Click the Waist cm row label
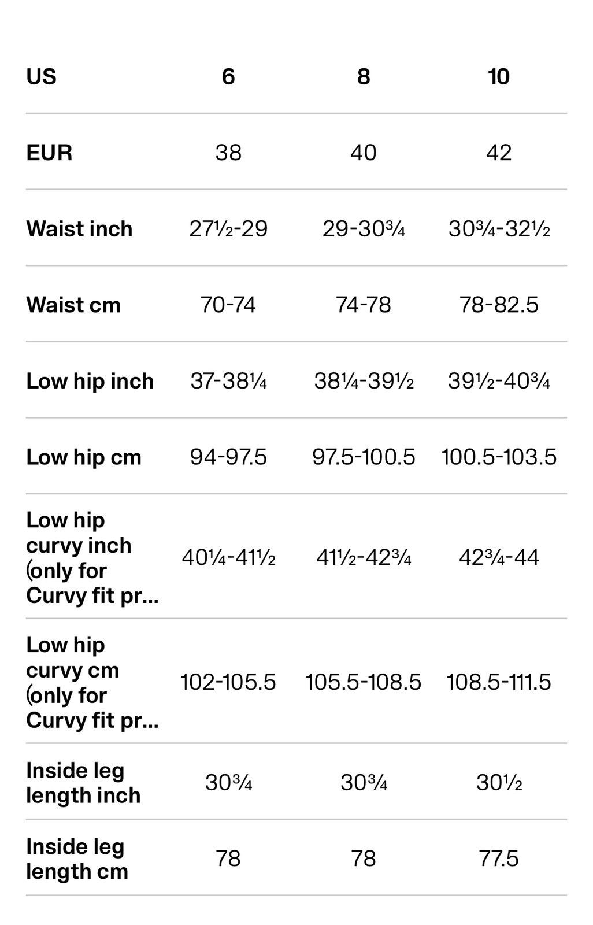 coord(73,305)
